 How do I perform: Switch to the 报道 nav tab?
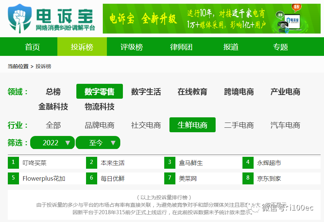231,47
